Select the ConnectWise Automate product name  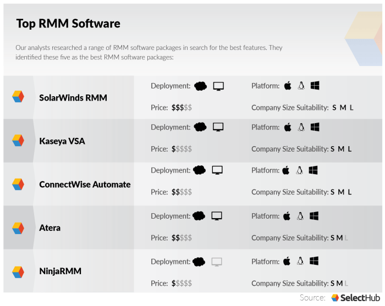(x=85, y=185)
